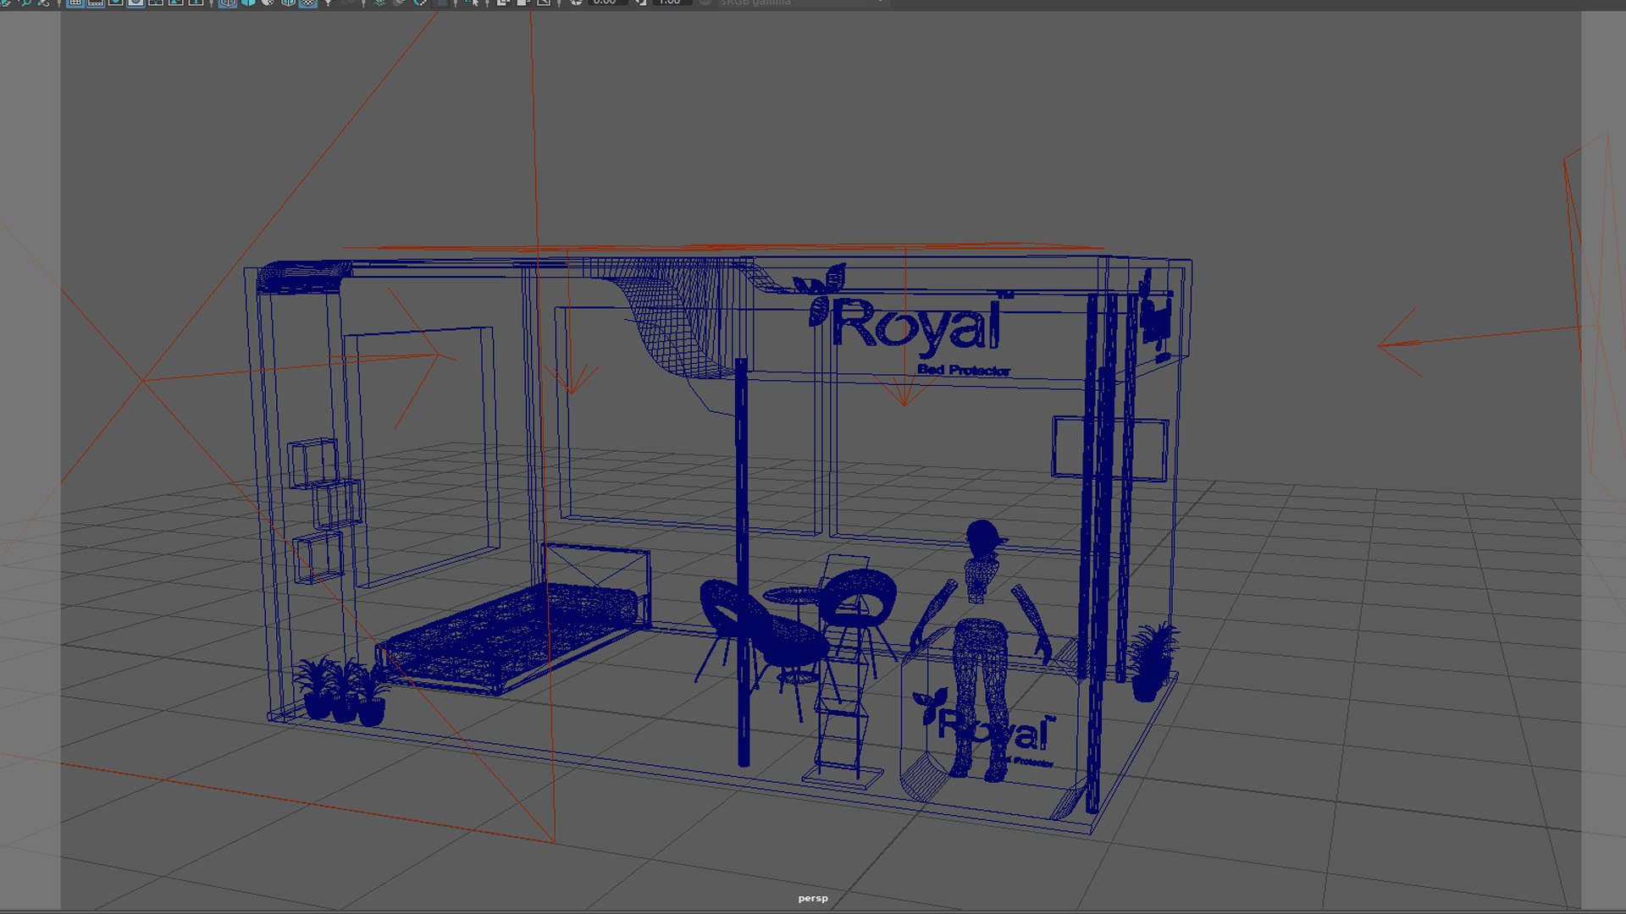Toggle the grid display icon

[x=75, y=3]
